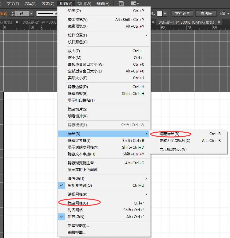
Task: Expand the stroke weight dropdown
Action: click(31, 14)
